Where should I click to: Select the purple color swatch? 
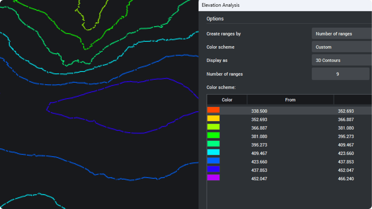click(213, 178)
